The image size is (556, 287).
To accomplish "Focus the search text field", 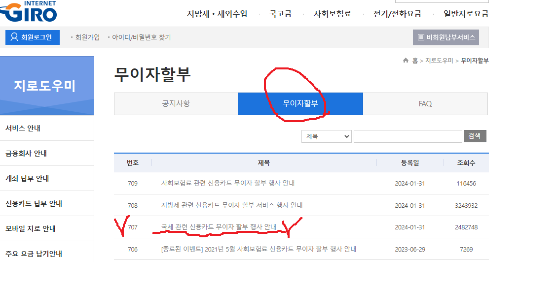I will (x=408, y=136).
